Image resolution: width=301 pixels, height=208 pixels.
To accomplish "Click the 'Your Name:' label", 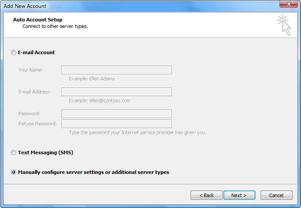I will [x=31, y=70].
